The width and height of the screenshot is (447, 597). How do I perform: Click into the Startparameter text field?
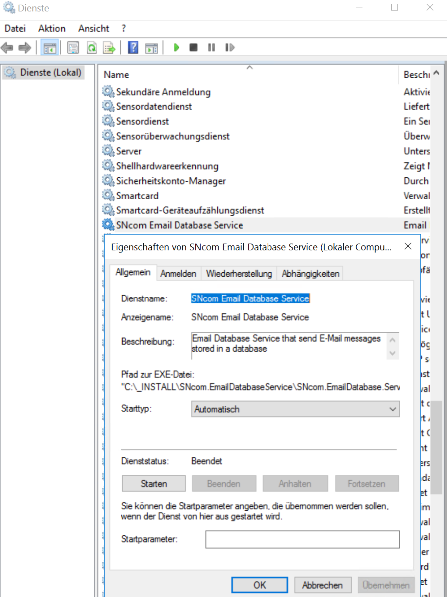(302, 539)
